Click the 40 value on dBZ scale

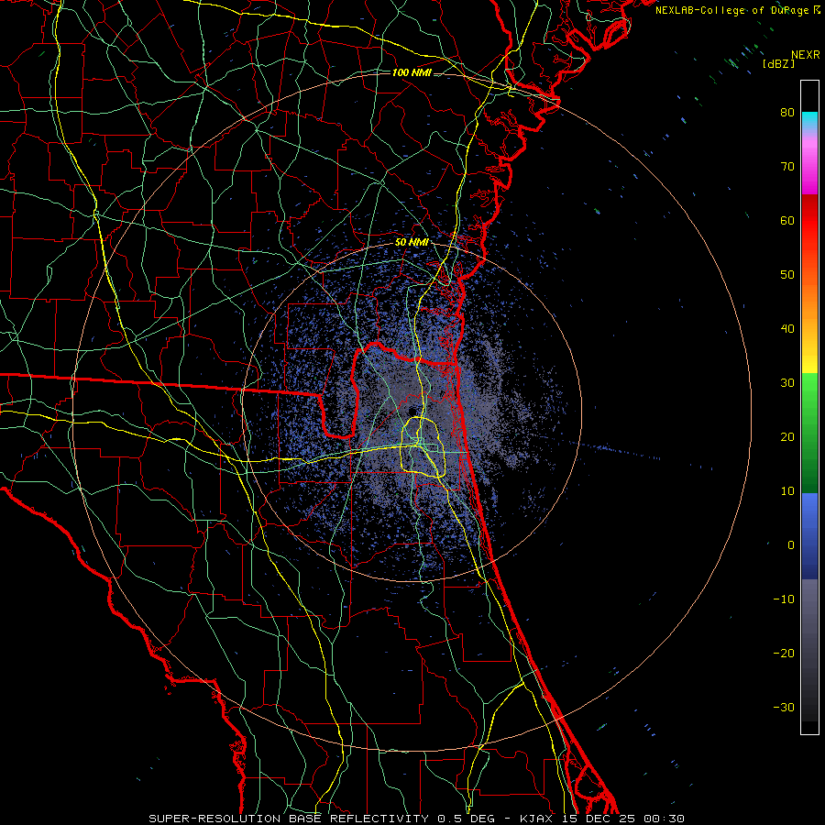pos(787,329)
